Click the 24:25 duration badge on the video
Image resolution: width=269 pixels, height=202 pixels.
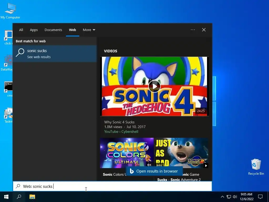coord(201,111)
